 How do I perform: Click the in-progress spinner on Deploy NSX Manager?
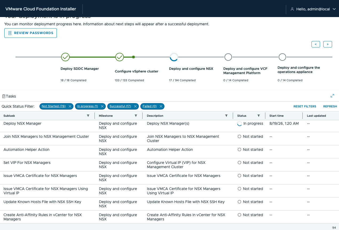(239, 124)
